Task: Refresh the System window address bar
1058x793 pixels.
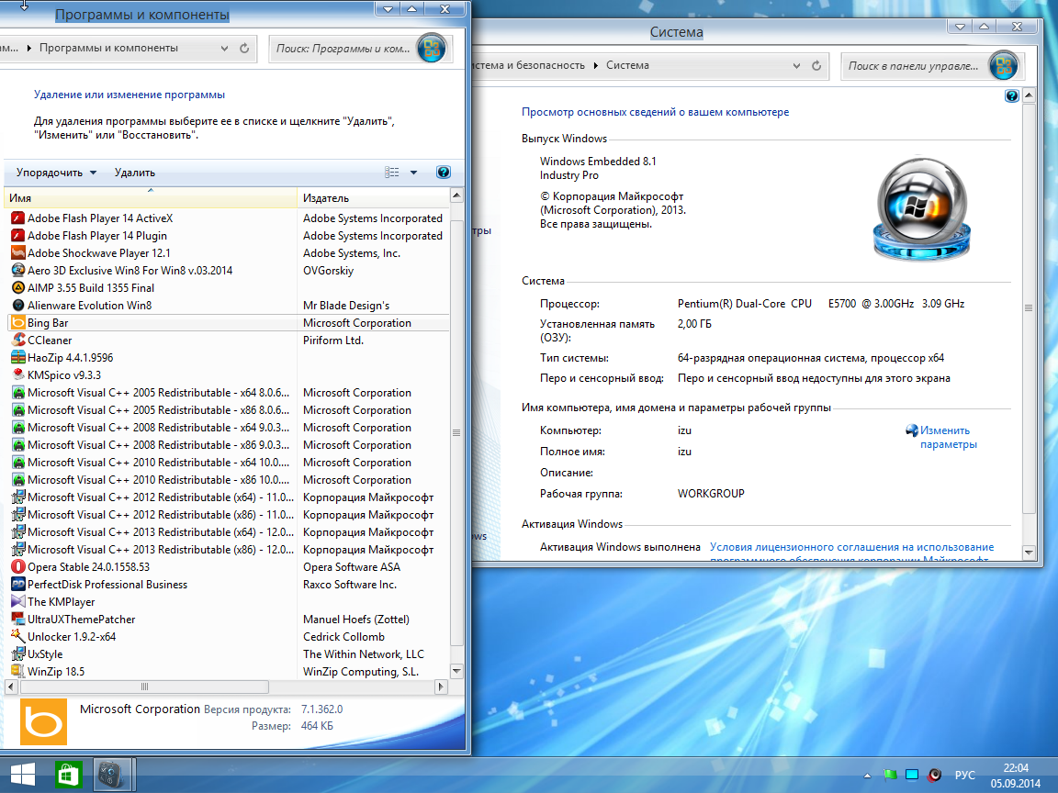Action: click(816, 65)
